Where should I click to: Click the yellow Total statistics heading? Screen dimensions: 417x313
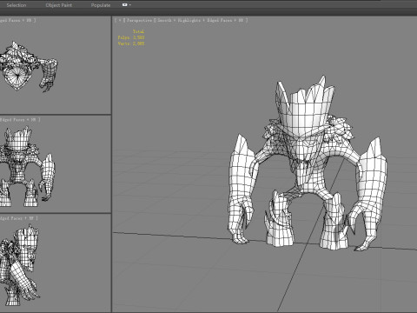[x=138, y=31]
